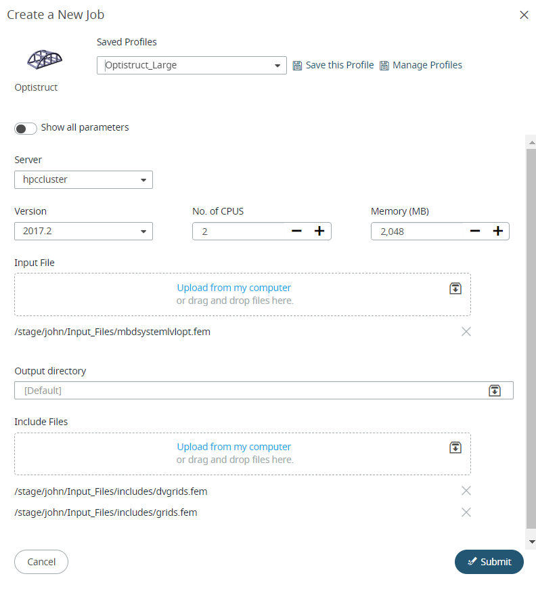Click the Manage Profiles disk icon
Viewport: 536px width, 593px height.
pos(384,66)
